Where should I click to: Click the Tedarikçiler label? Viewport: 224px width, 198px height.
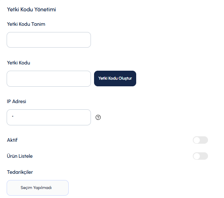pyautogui.click(x=20, y=172)
